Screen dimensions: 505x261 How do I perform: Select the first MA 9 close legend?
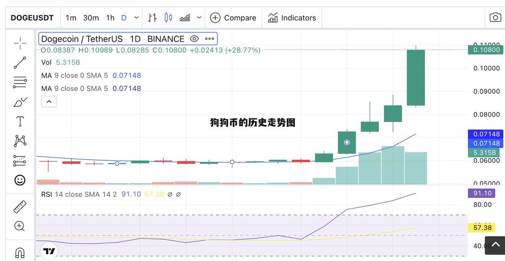point(91,76)
